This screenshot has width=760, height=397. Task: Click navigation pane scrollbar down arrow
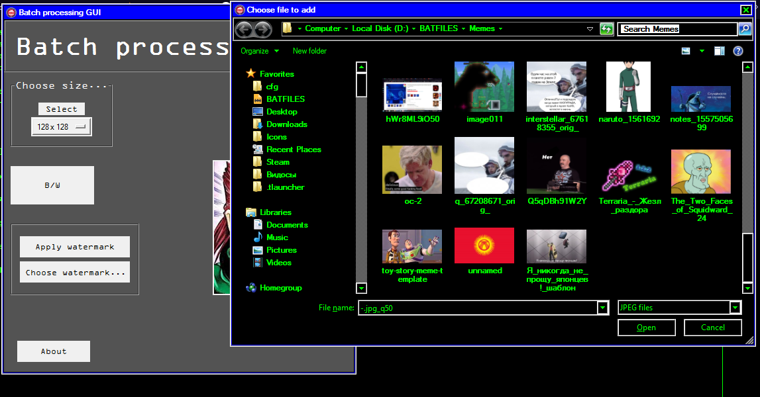[x=361, y=288]
